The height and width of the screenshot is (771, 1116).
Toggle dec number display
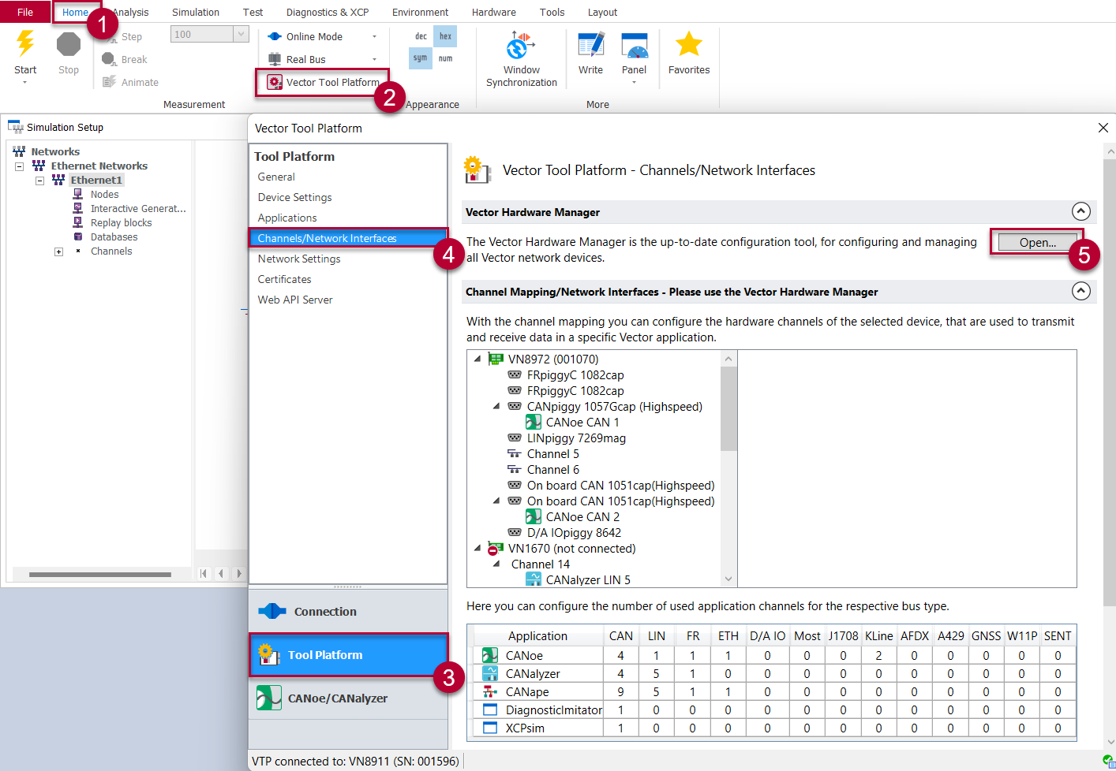[421, 36]
